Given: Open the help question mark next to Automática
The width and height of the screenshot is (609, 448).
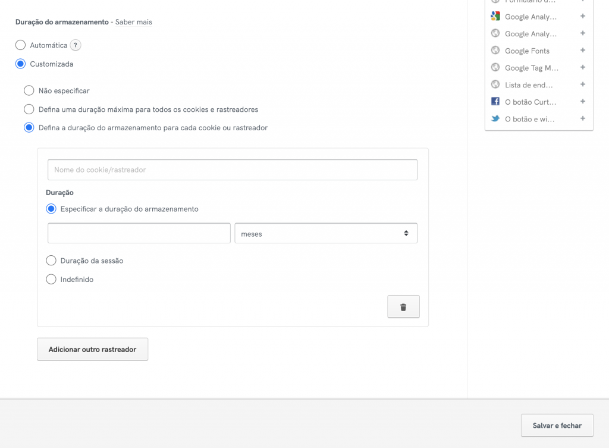Looking at the screenshot, I should click(76, 45).
